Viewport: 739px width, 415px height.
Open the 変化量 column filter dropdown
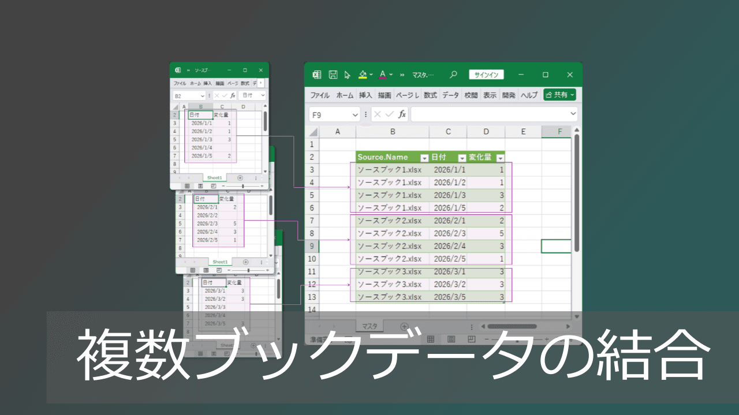pyautogui.click(x=500, y=158)
